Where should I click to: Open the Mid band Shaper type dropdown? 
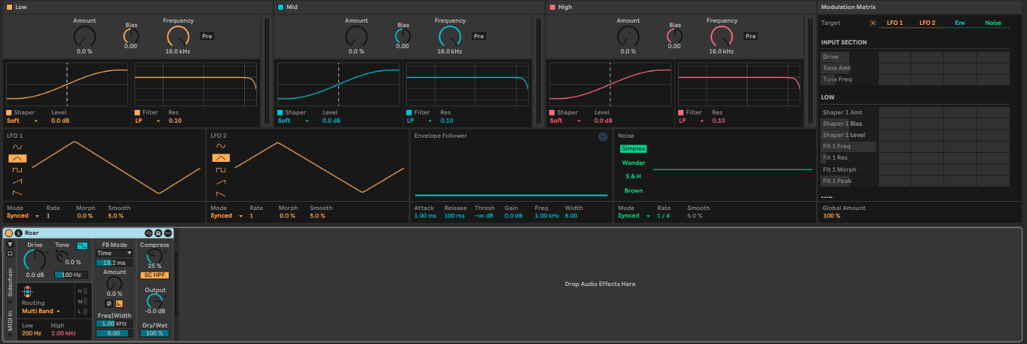[293, 120]
